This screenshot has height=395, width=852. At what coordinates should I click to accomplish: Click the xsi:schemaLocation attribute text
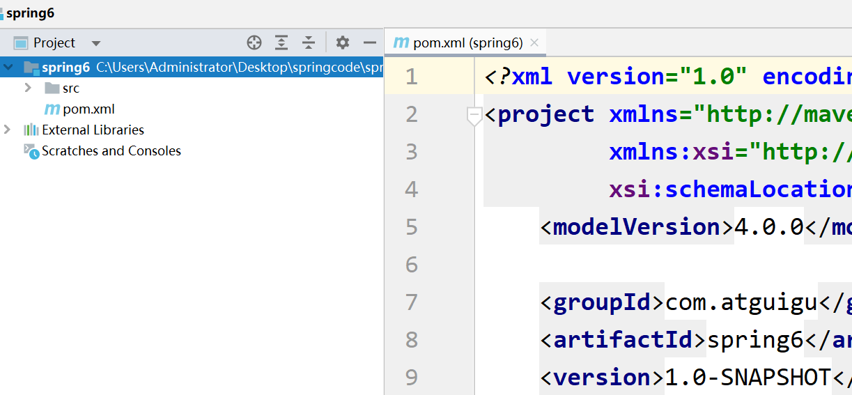click(730, 189)
